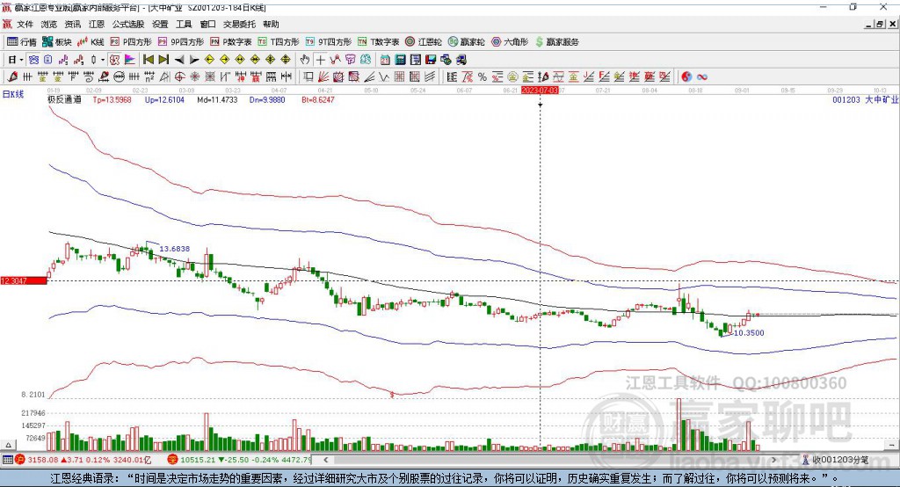Screen dimensions: 900x487
Task: Click the Md=11.4733 indicator value
Action: (x=217, y=99)
